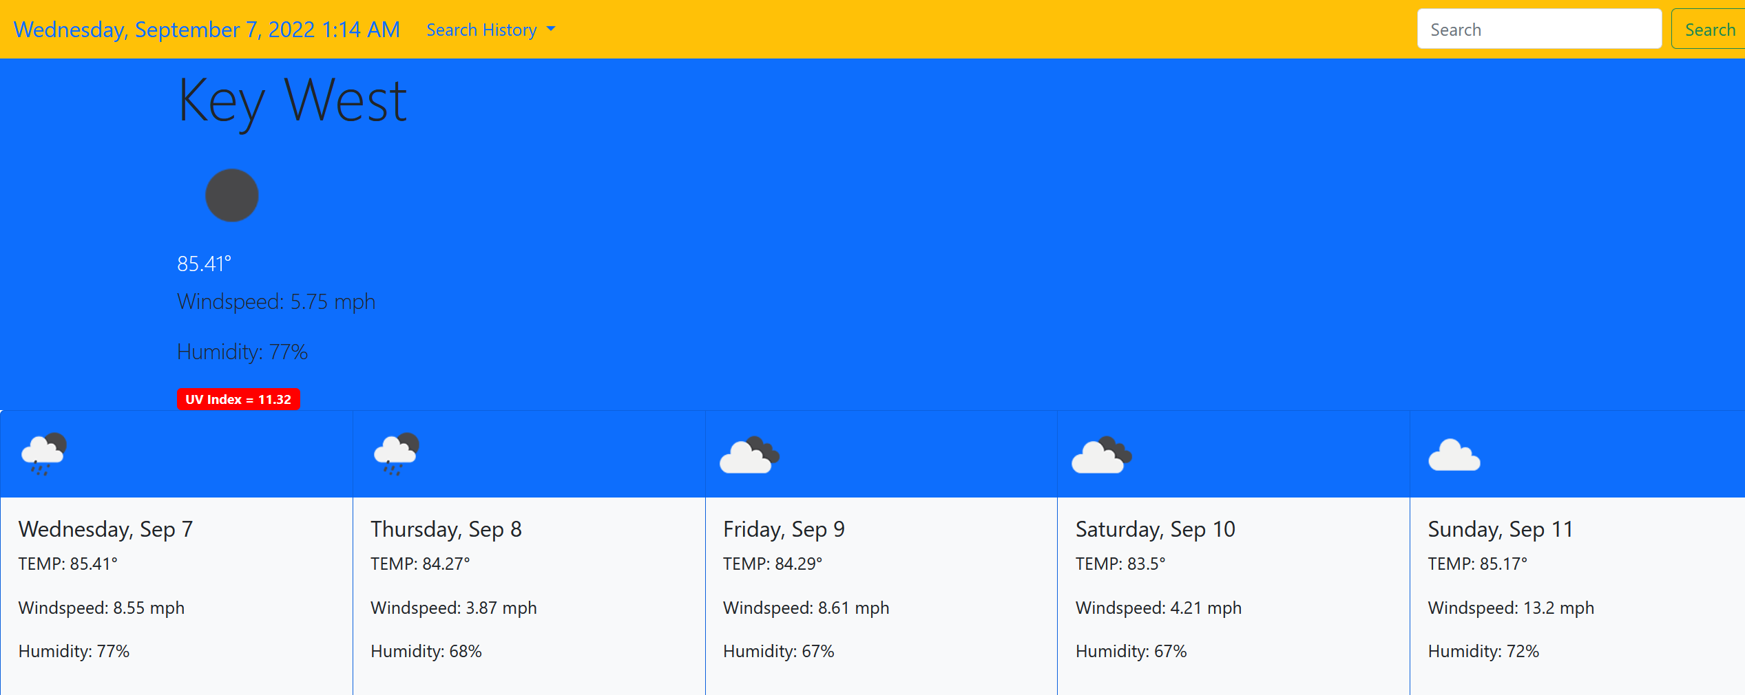
Task: Click Sunday's white cloud icon
Action: [1454, 455]
